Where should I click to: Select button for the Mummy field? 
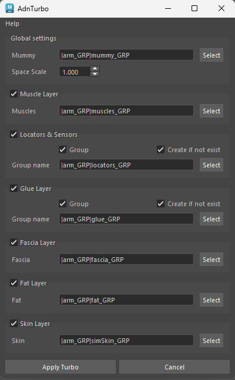(x=211, y=55)
